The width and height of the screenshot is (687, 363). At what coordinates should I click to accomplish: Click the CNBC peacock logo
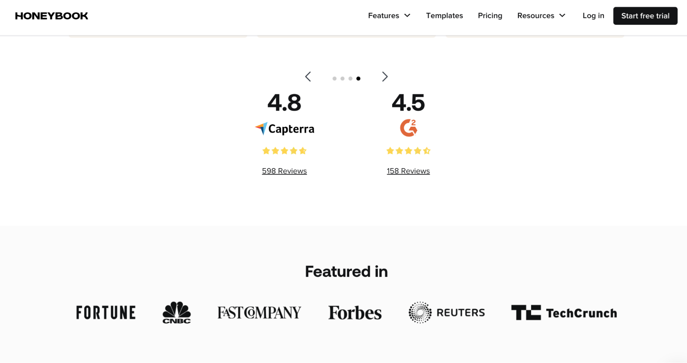point(177,313)
